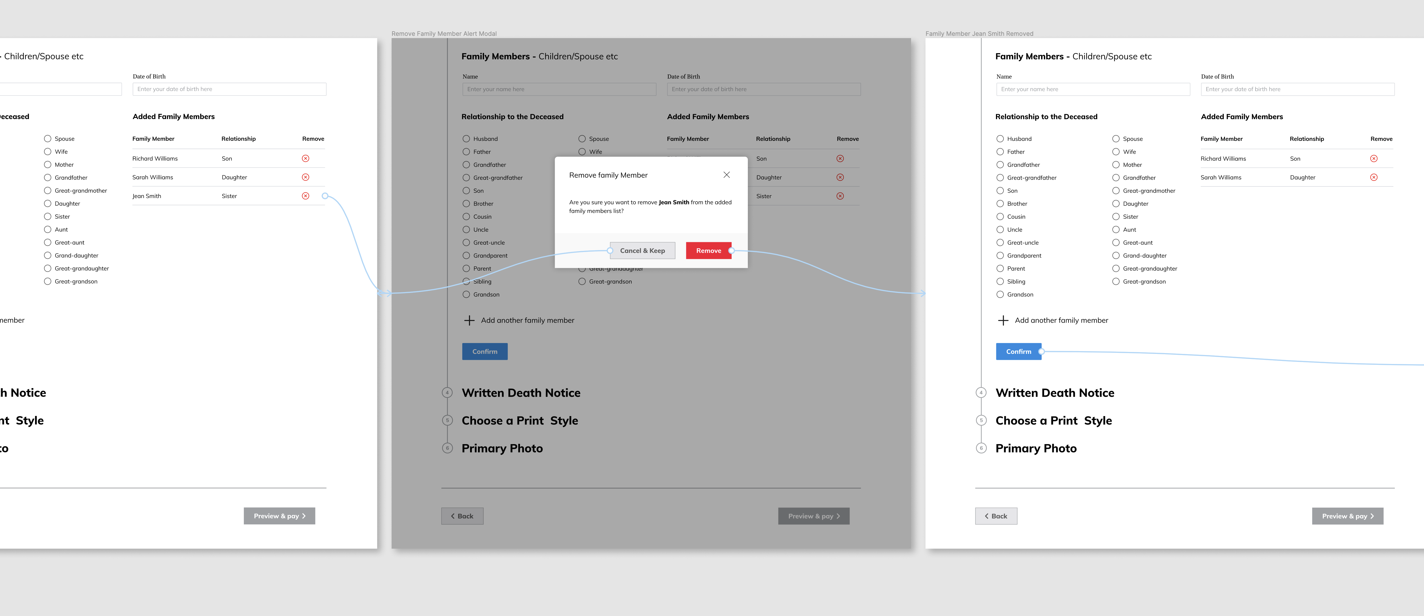This screenshot has height=616, width=1424.
Task: Click remove icon for Jean Smith, left frame
Action: pyautogui.click(x=305, y=196)
